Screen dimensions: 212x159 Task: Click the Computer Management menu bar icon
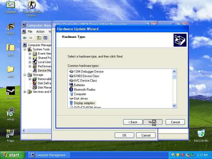pos(24,32)
